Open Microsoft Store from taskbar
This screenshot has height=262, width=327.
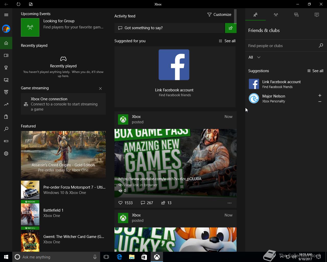(144, 257)
